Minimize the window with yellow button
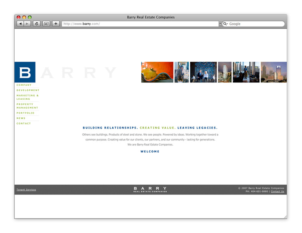The image size is (302, 233). pyautogui.click(x=24, y=17)
